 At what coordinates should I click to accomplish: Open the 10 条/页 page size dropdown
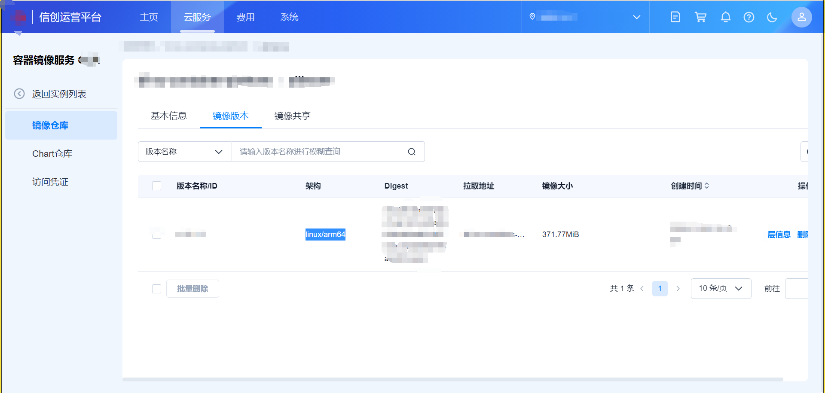[x=721, y=289]
